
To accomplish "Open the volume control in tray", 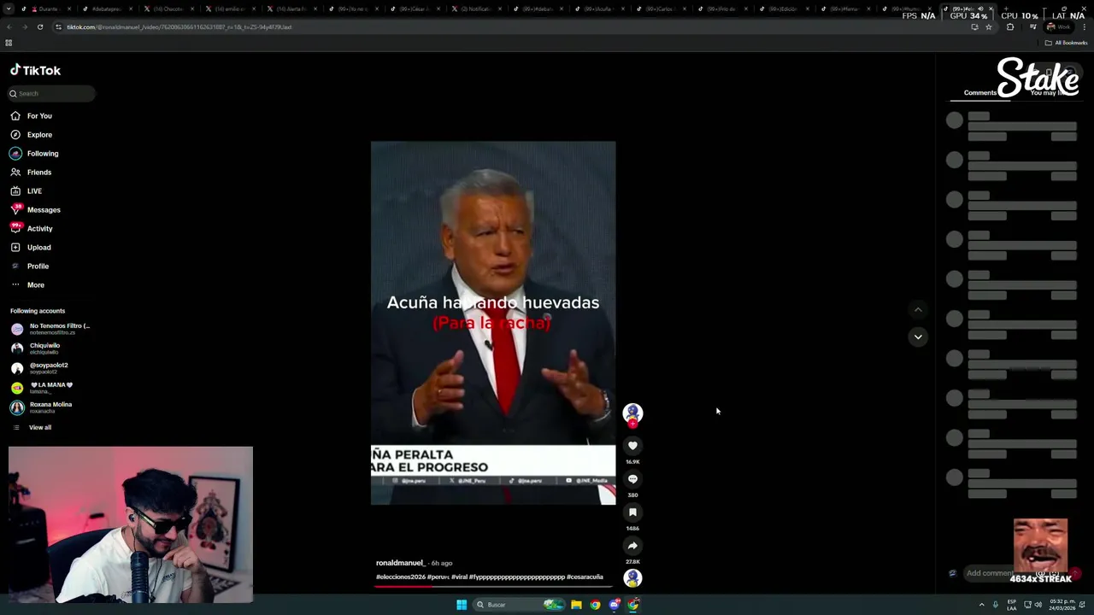I will tap(1038, 605).
